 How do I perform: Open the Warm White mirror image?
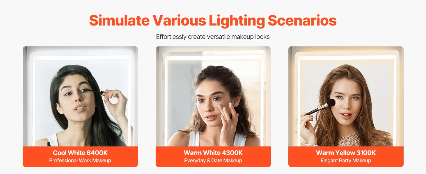pos(213,96)
